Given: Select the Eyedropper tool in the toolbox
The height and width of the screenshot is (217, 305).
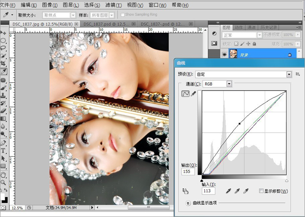Looking at the screenshot, I should pyautogui.click(x=4, y=72).
